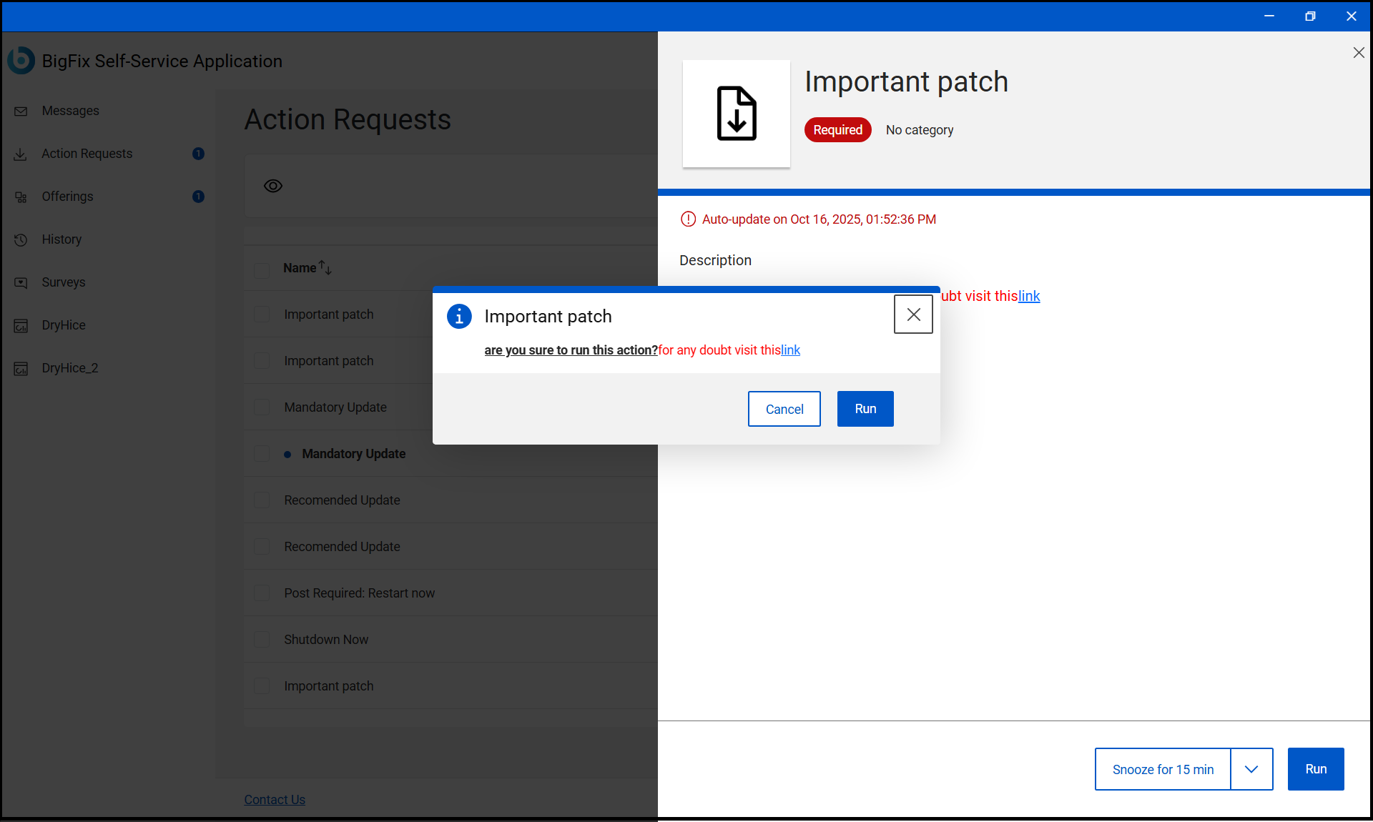Click the History clock icon
This screenshot has width=1373, height=822.
[x=21, y=240]
